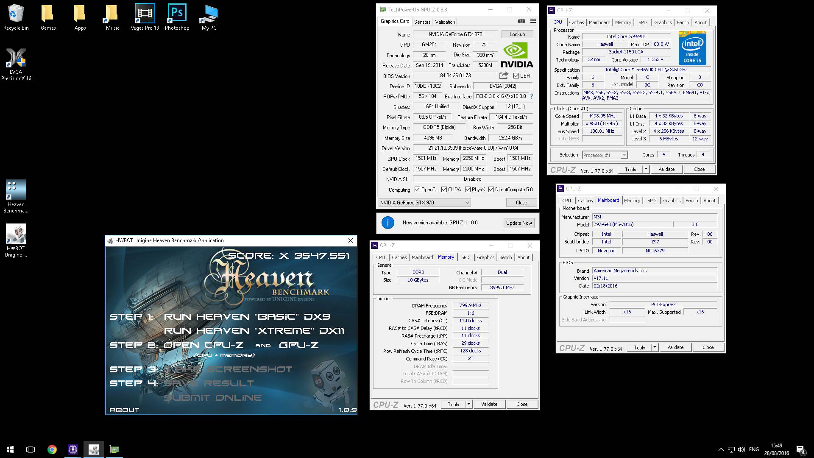This screenshot has width=814, height=458.
Task: Click Update Now for GPU-Z
Action: coord(519,223)
